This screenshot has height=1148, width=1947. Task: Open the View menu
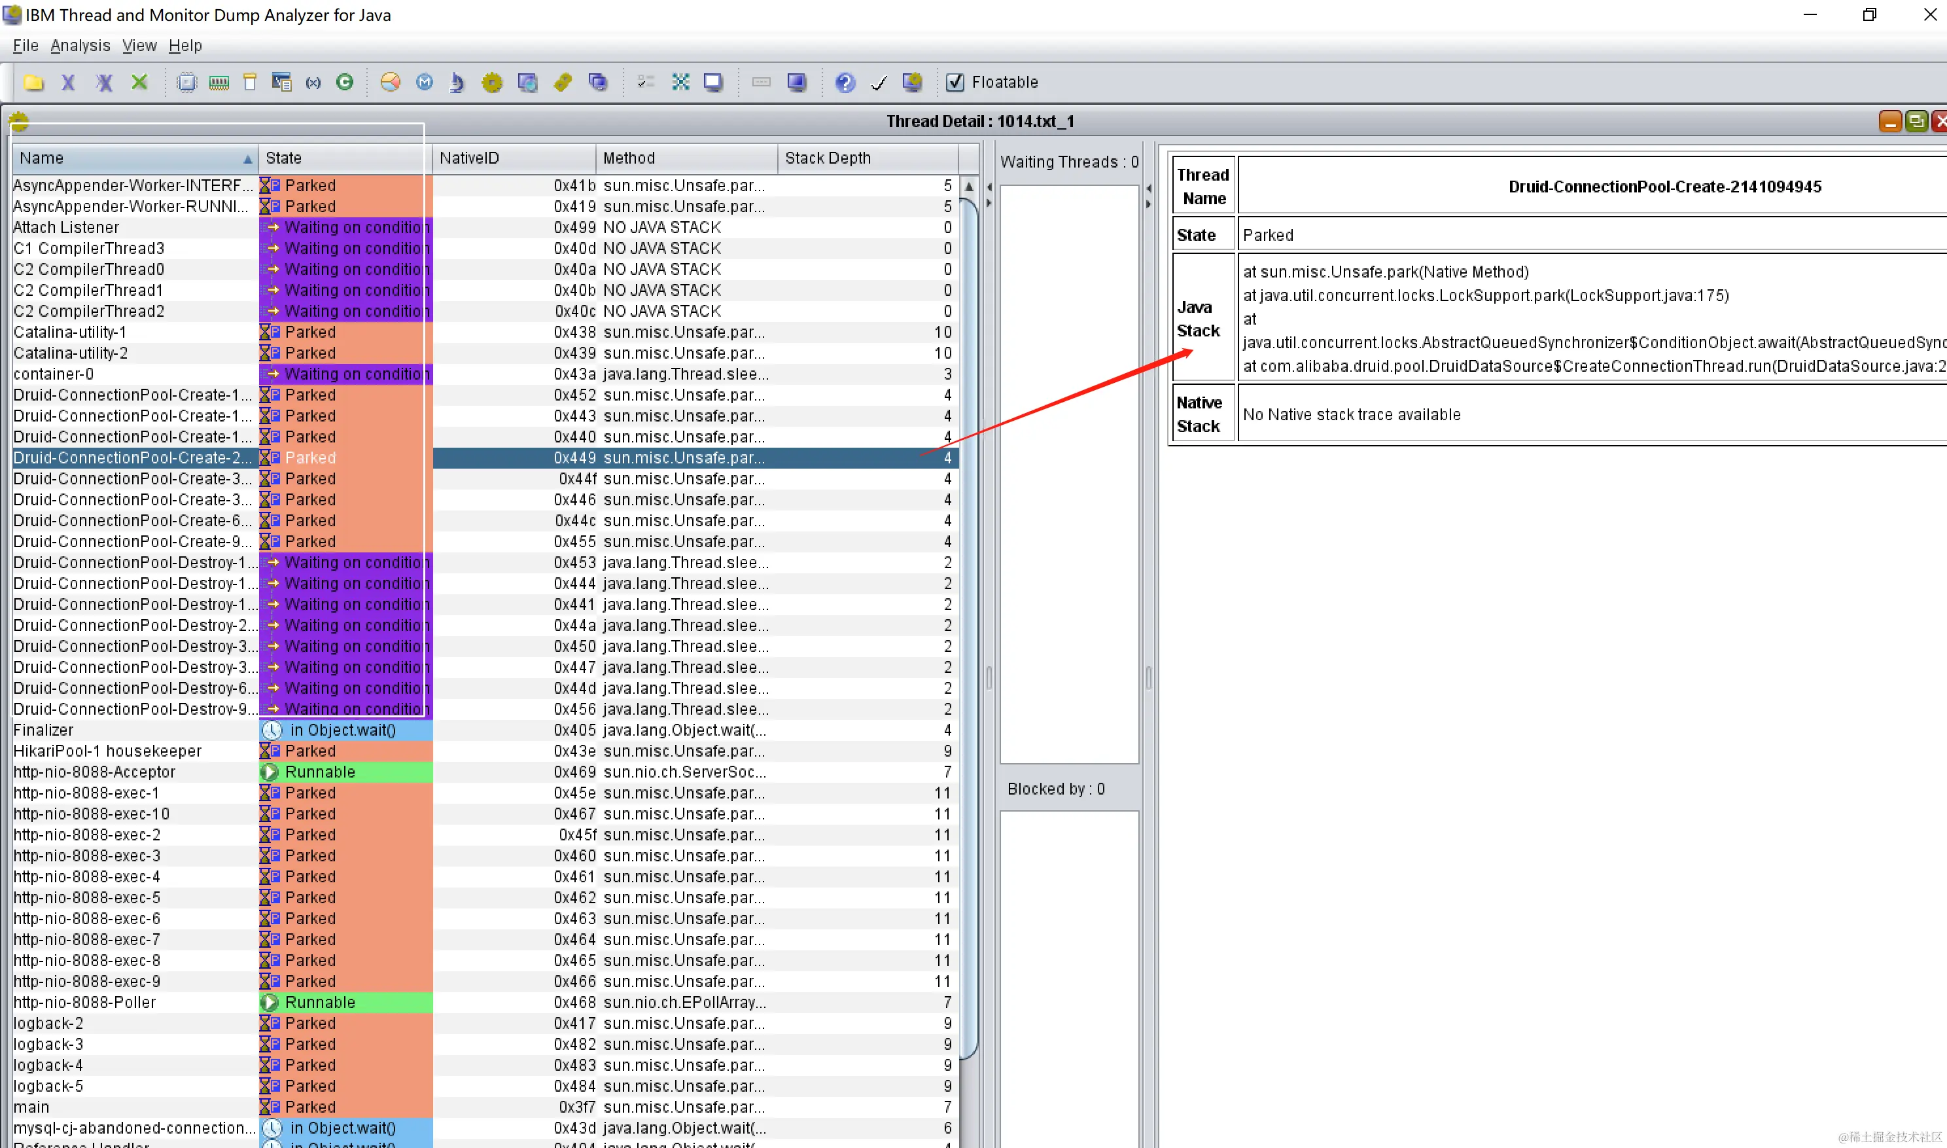[x=139, y=46]
